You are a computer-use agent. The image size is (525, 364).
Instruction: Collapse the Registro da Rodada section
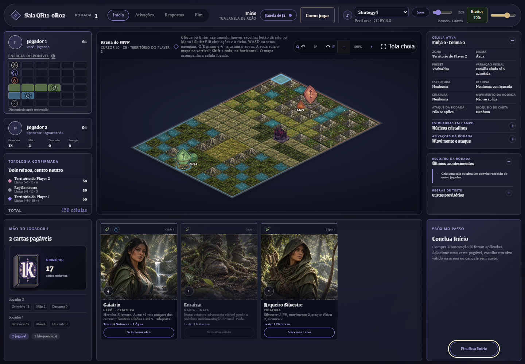[x=509, y=162]
